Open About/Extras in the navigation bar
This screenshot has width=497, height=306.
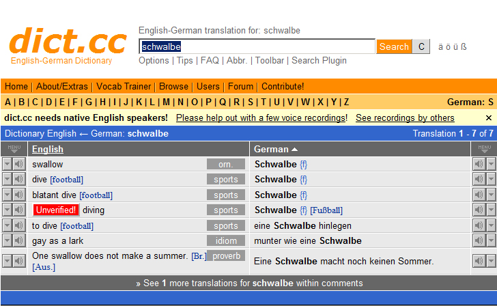click(x=62, y=86)
